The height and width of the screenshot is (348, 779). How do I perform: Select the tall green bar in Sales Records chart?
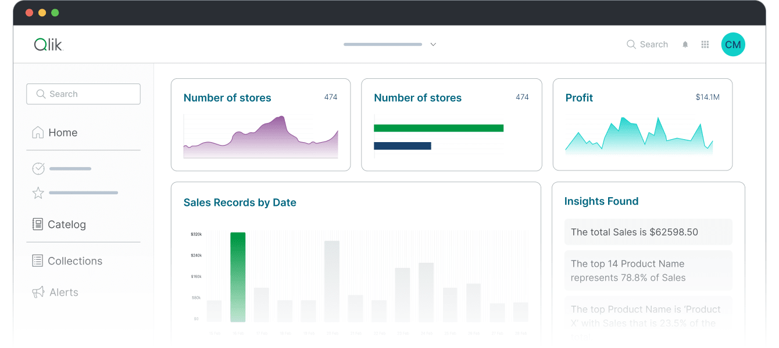tap(238, 275)
